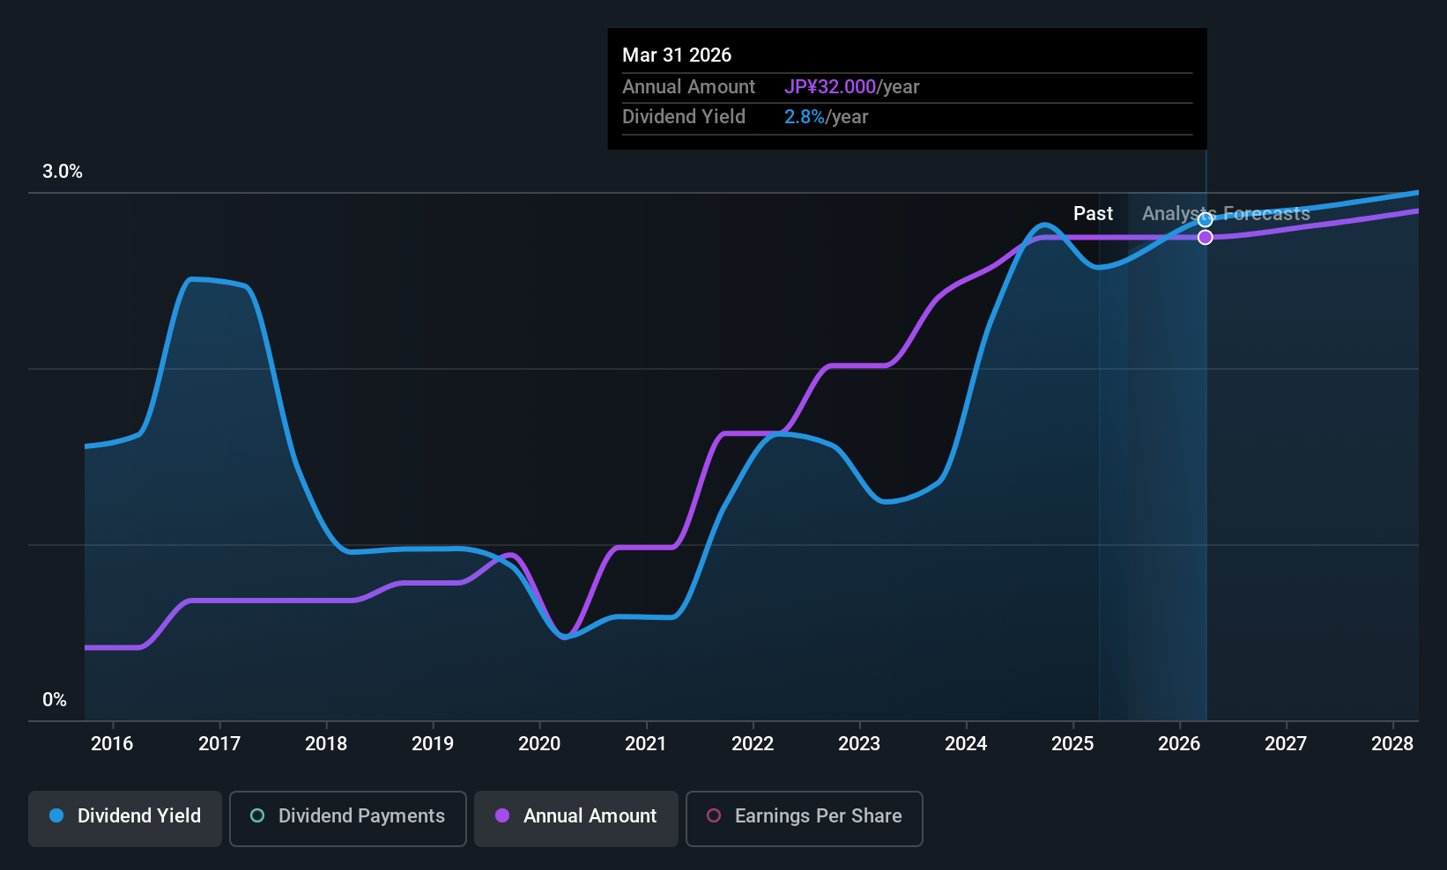
Task: Click the Past label on the chart
Action: (1093, 214)
